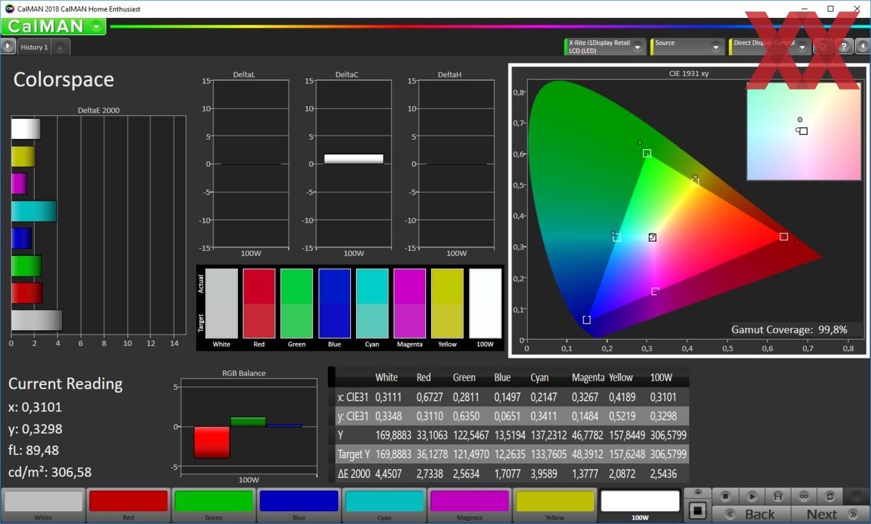871x524 pixels.
Task: Add a new history tab with plus button
Action: (60, 47)
